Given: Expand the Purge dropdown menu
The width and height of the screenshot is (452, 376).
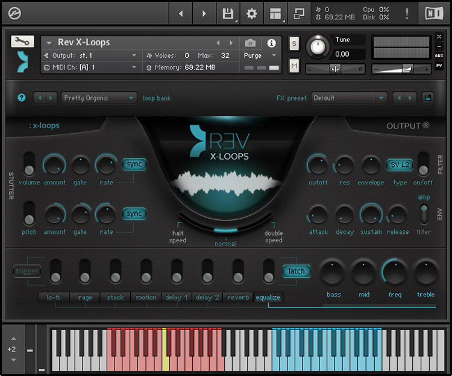Looking at the screenshot, I should 260,55.
